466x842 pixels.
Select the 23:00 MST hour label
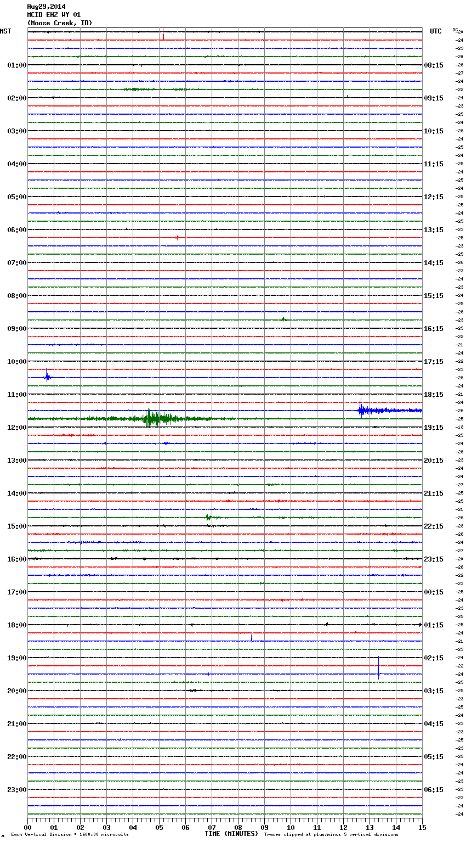[17, 790]
